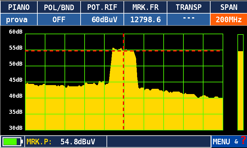Open the TRANSP '---' value field

point(189,19)
